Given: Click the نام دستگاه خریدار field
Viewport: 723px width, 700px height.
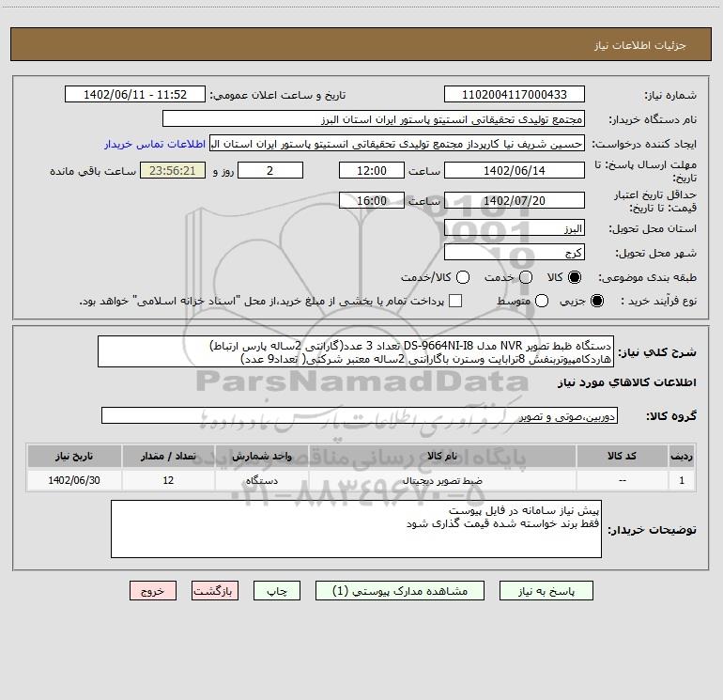Looking at the screenshot, I should tap(374, 119).
